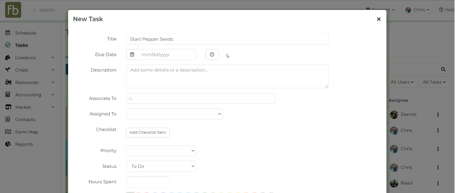Click the Reports pie chart icon
This screenshot has height=193, width=455.
(x=8, y=144)
